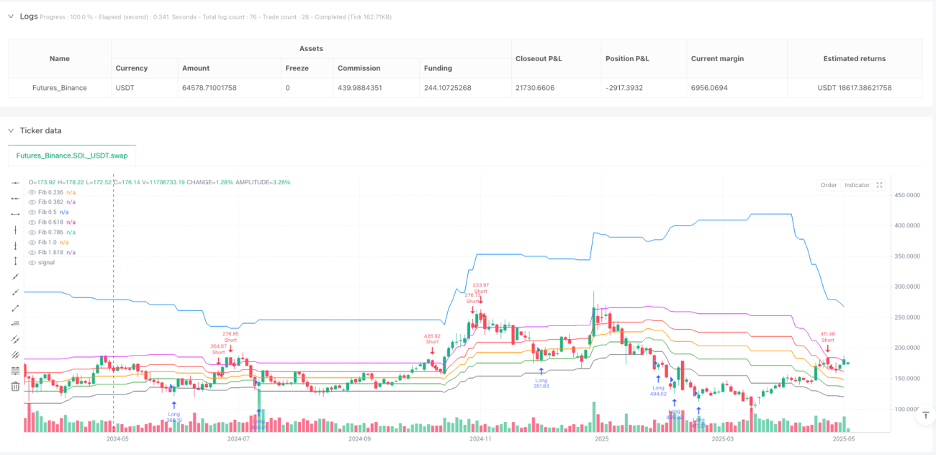
Task: Collapse the Logs section
Action: click(11, 16)
